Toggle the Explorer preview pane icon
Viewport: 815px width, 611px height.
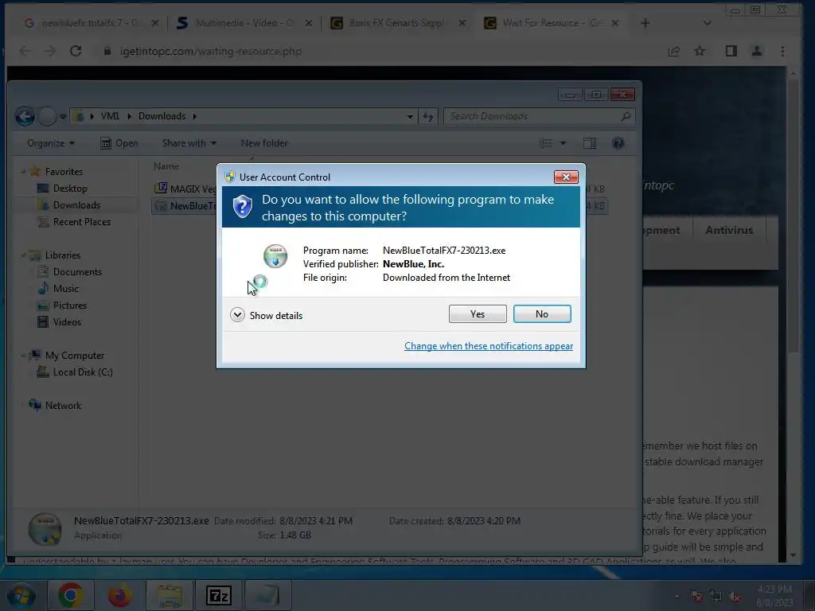(x=590, y=143)
